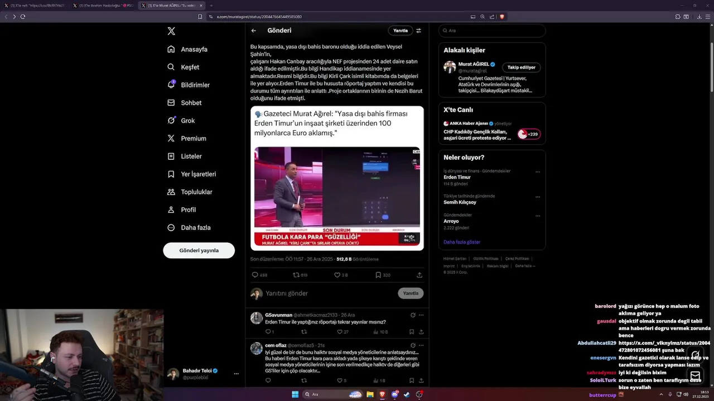This screenshot has width=714, height=401.
Task: Click Daha fazla göster link
Action: (461, 242)
